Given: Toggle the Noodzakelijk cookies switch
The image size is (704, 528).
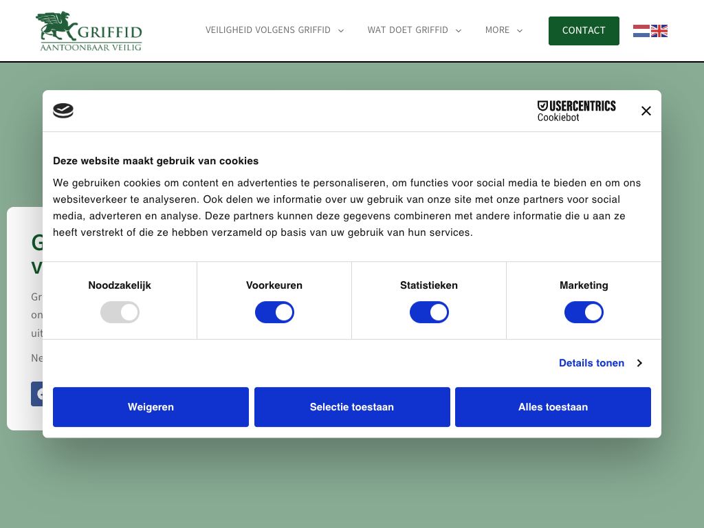Looking at the screenshot, I should (x=120, y=313).
